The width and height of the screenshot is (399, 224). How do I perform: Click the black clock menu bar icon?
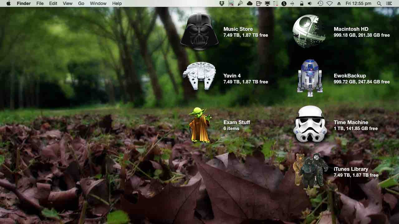pos(284,3)
